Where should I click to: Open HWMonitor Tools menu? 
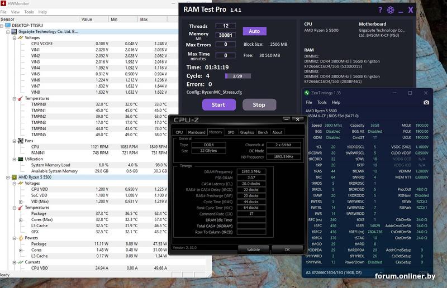click(29, 12)
